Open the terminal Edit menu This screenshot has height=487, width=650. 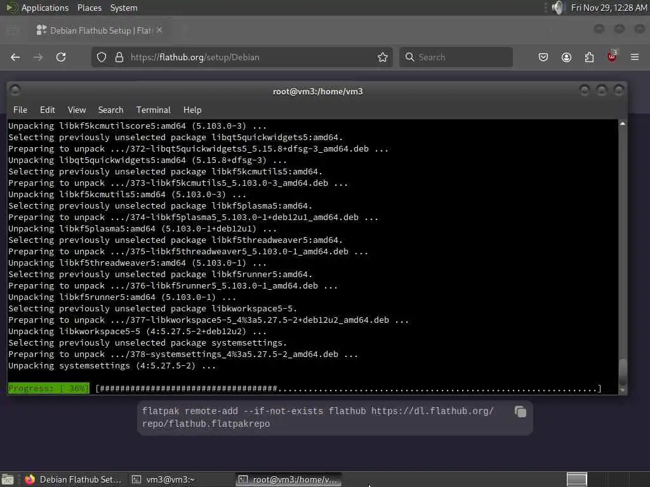[x=47, y=110]
